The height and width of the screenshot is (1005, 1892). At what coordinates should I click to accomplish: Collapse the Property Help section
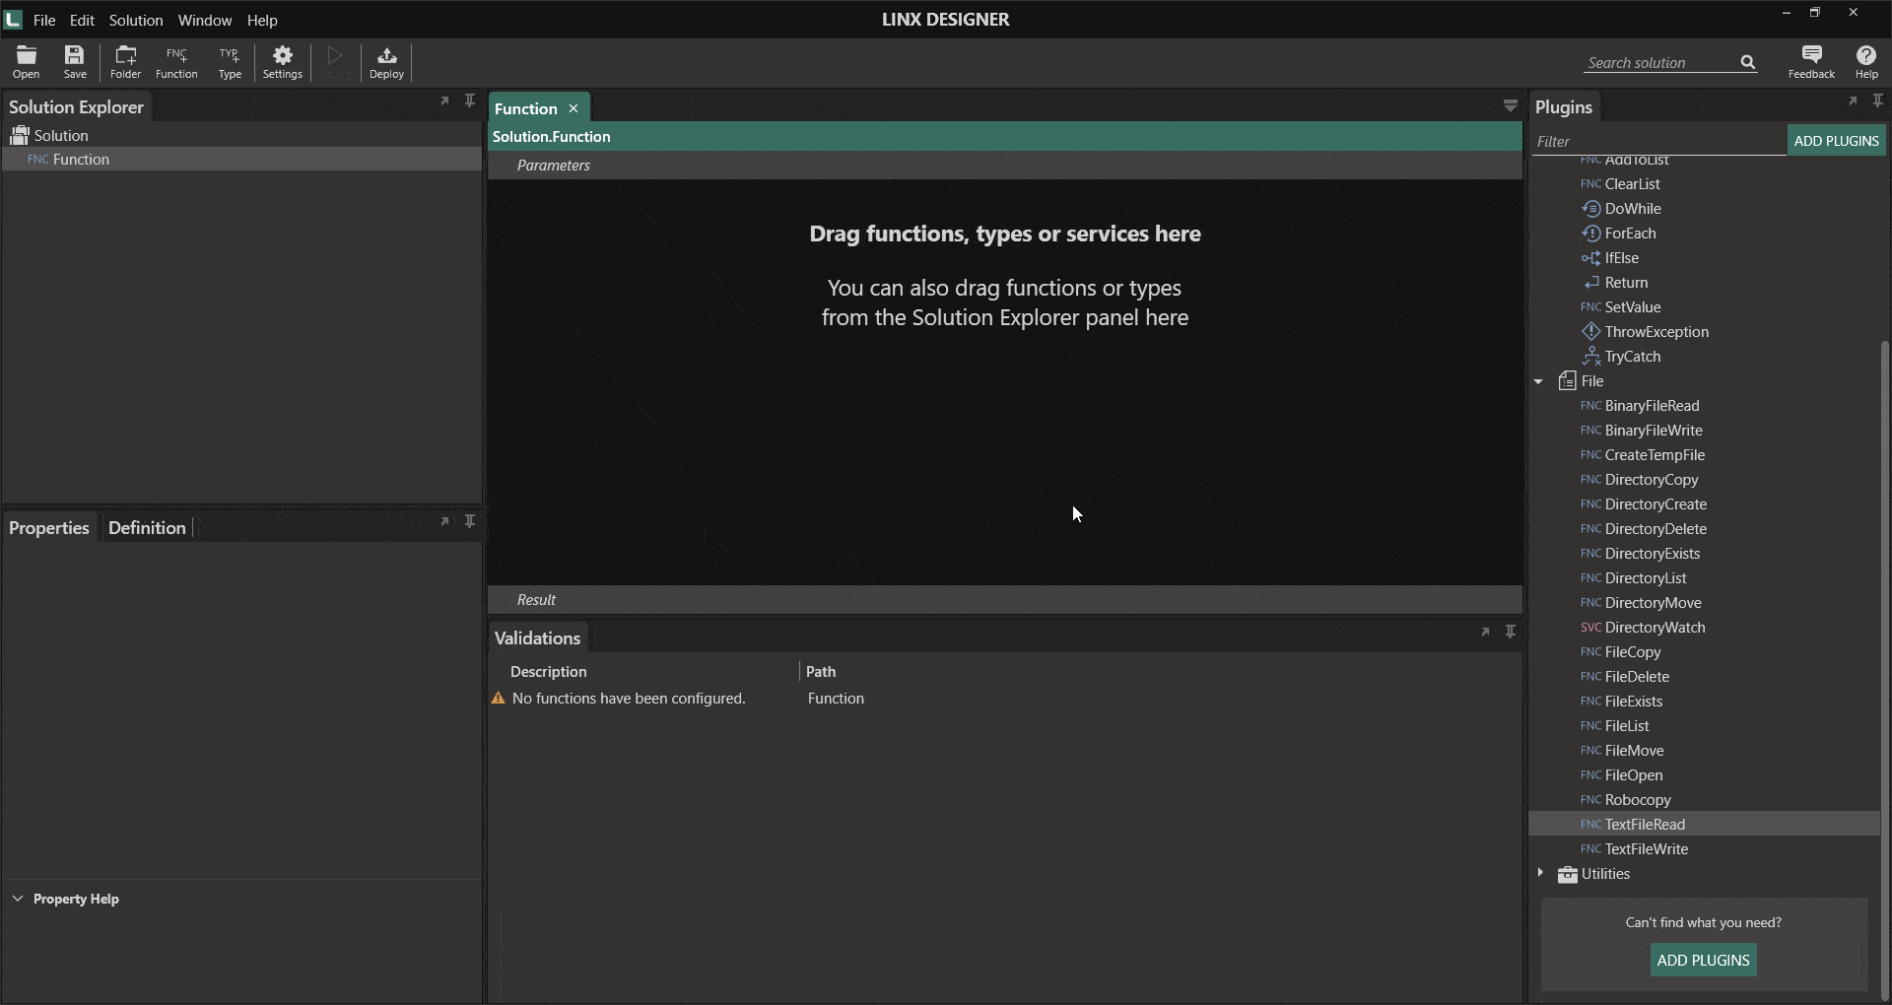18,899
